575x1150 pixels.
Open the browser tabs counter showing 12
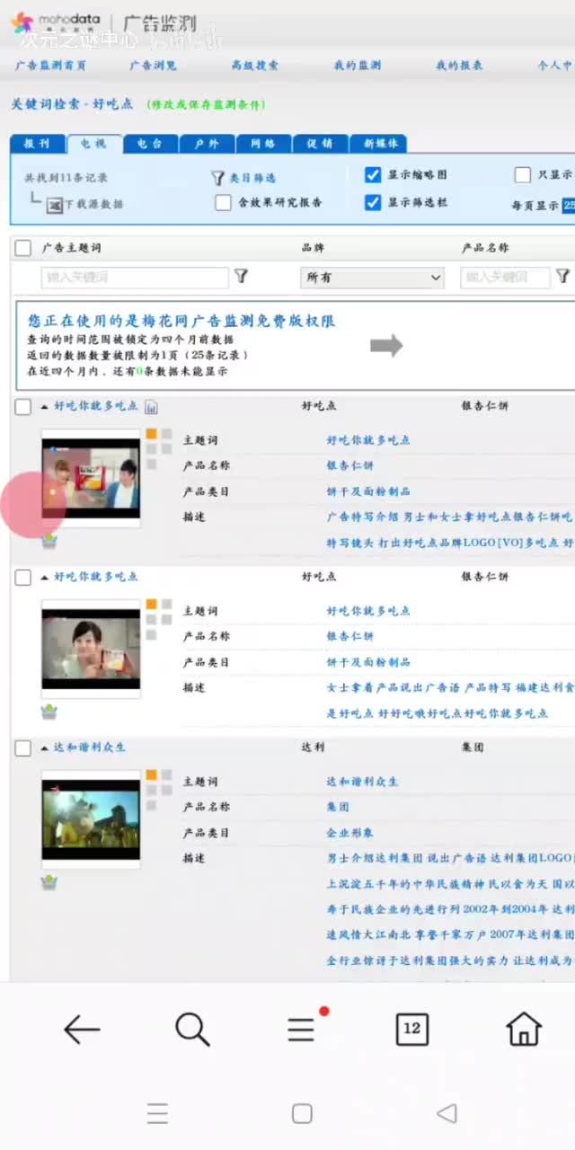click(412, 1030)
